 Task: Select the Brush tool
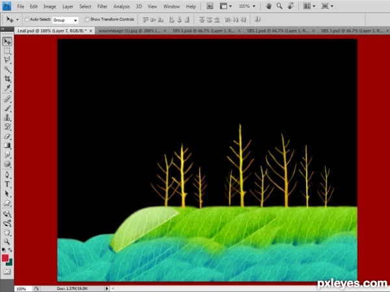7,108
